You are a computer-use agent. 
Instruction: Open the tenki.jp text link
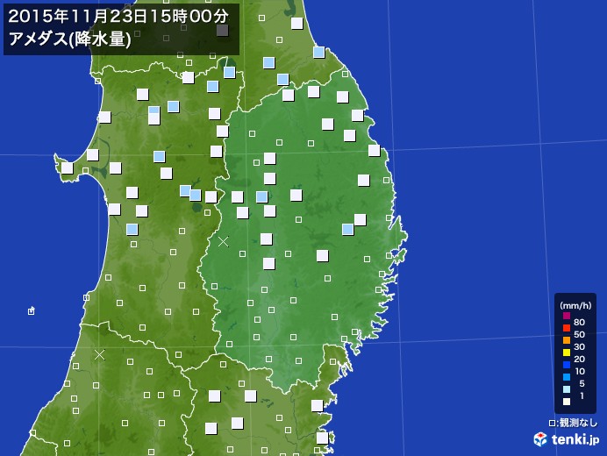575,439
